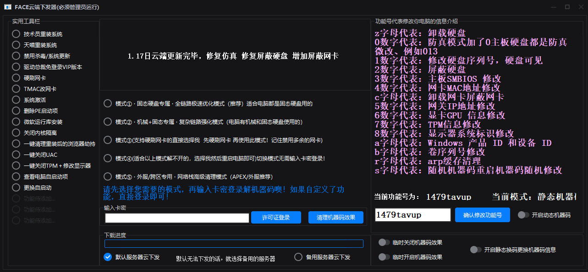Click the 1479tavup function code field
This screenshot has width=588, height=272.
(x=412, y=214)
